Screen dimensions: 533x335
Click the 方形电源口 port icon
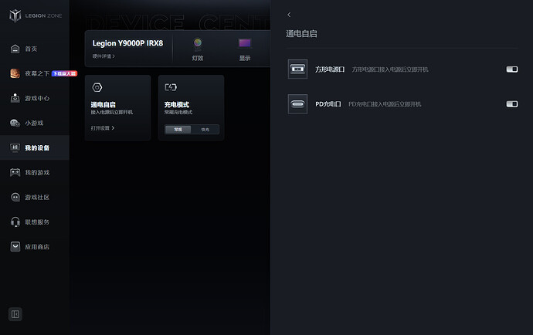[x=297, y=69]
